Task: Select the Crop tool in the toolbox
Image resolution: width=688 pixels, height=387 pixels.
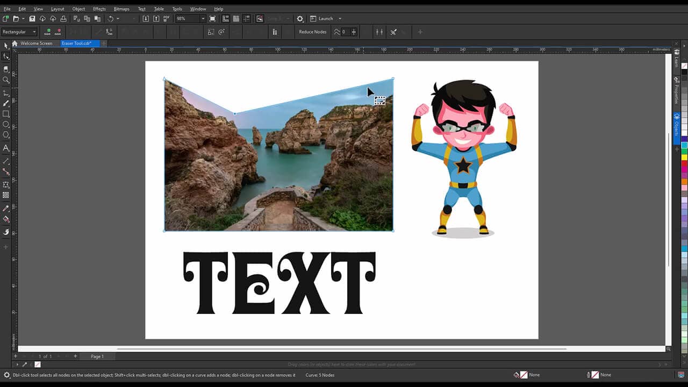Action: click(6, 69)
